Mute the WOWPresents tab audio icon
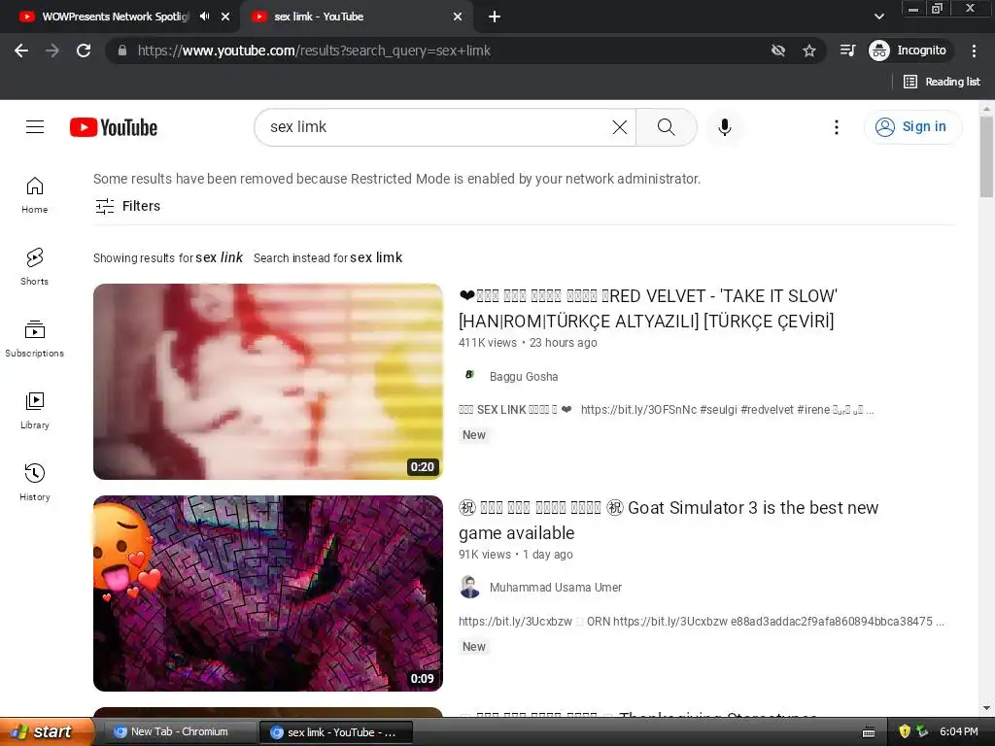The height and width of the screenshot is (746, 995). [x=204, y=17]
